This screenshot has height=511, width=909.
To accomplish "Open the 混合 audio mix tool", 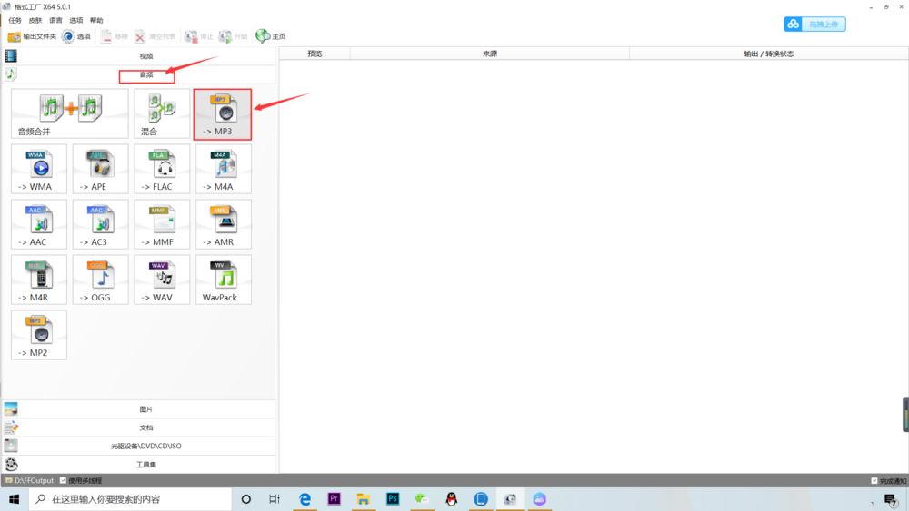I will click(x=162, y=114).
